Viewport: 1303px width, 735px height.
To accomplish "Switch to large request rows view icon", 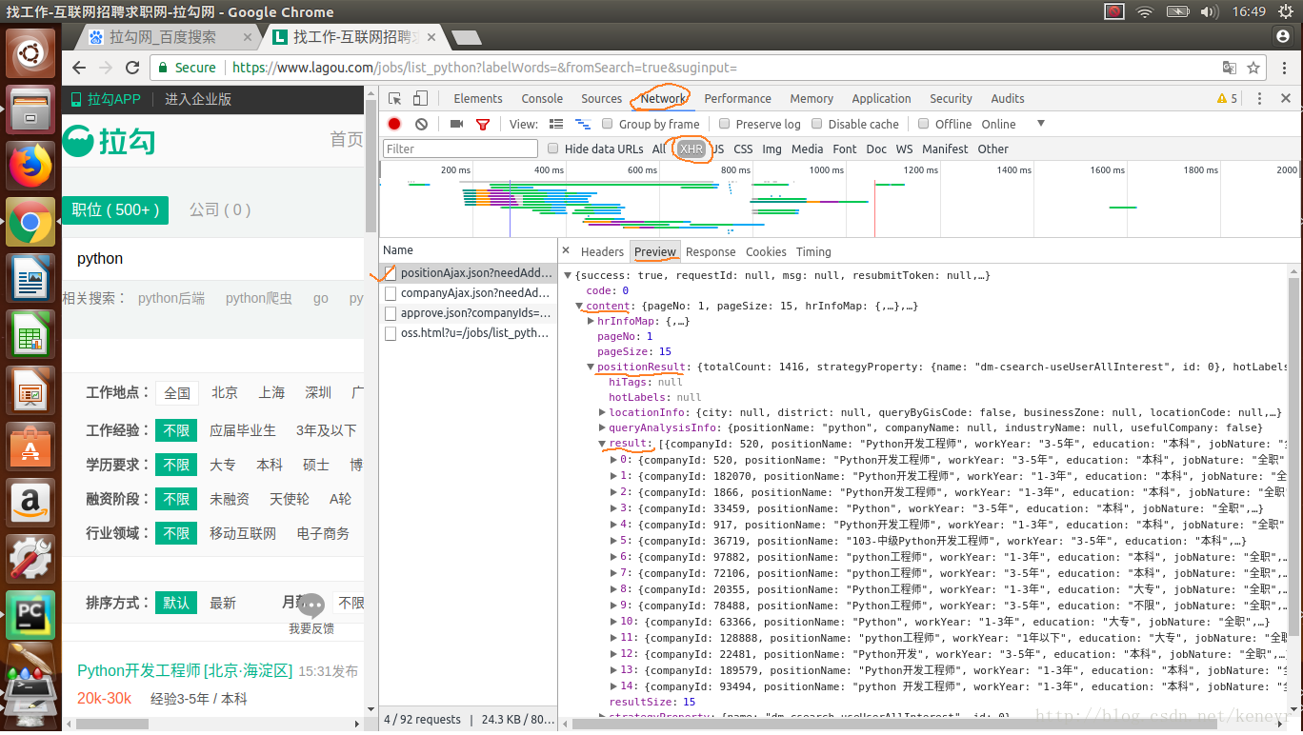I will [556, 124].
